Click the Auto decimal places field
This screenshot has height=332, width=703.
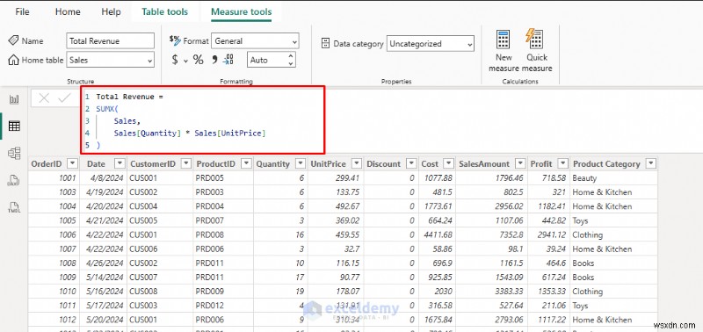(x=267, y=60)
